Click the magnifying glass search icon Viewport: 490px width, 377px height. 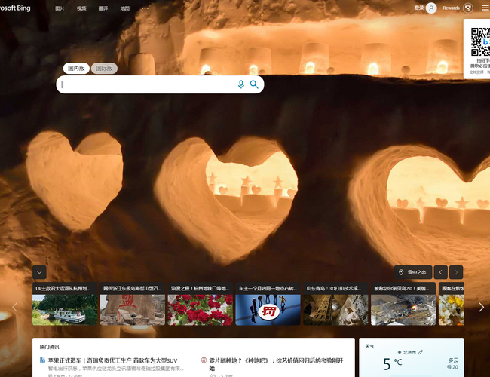pos(255,84)
